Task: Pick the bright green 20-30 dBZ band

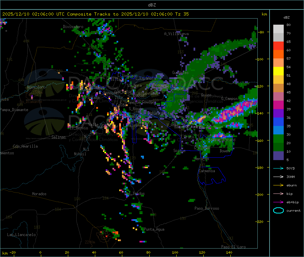Action: pos(278,139)
